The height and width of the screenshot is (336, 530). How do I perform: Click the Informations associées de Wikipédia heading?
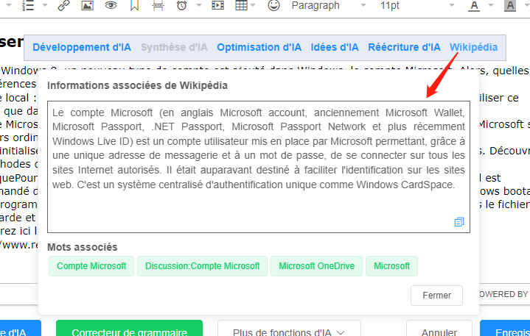click(137, 85)
